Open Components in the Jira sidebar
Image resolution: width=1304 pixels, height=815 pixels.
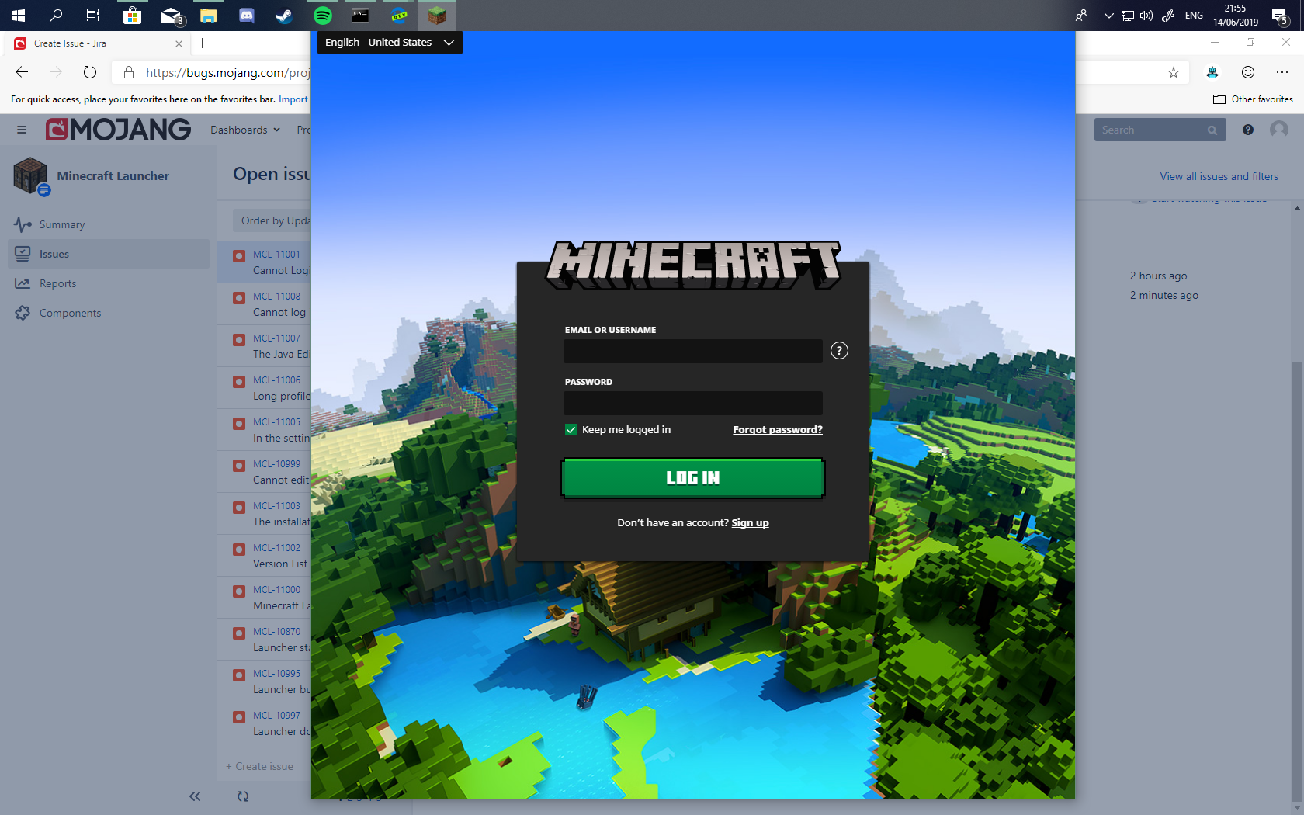click(x=109, y=313)
